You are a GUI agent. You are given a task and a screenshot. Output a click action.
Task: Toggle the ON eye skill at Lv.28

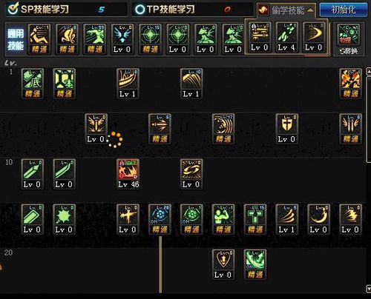(160, 219)
